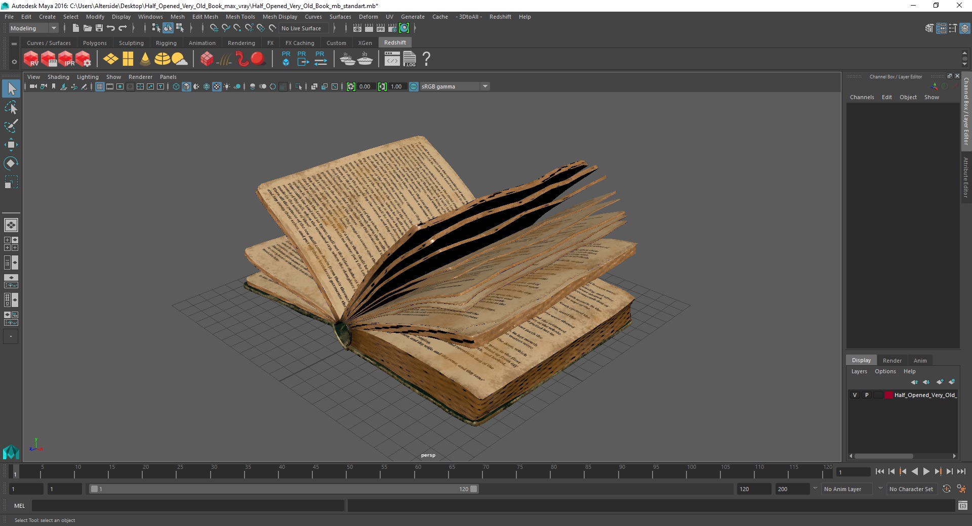Click the Undo arrow icon
The width and height of the screenshot is (972, 526).
pos(111,28)
